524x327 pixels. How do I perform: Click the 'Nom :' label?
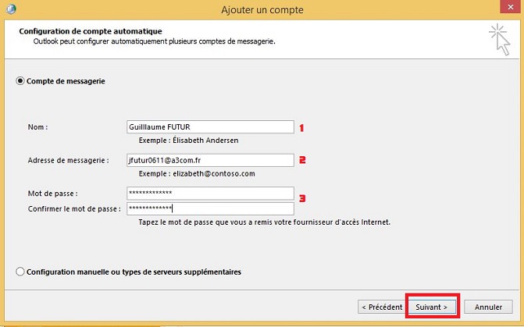(x=37, y=127)
